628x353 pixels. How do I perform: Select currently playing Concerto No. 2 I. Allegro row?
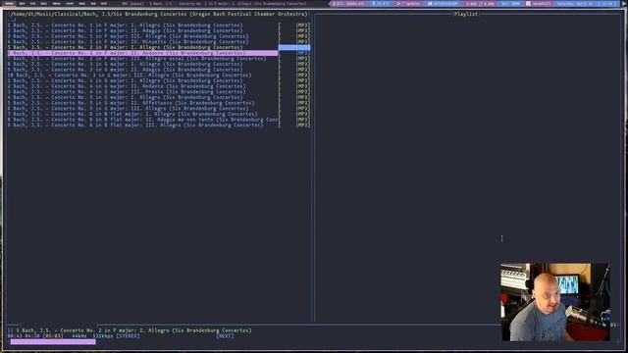[125, 47]
